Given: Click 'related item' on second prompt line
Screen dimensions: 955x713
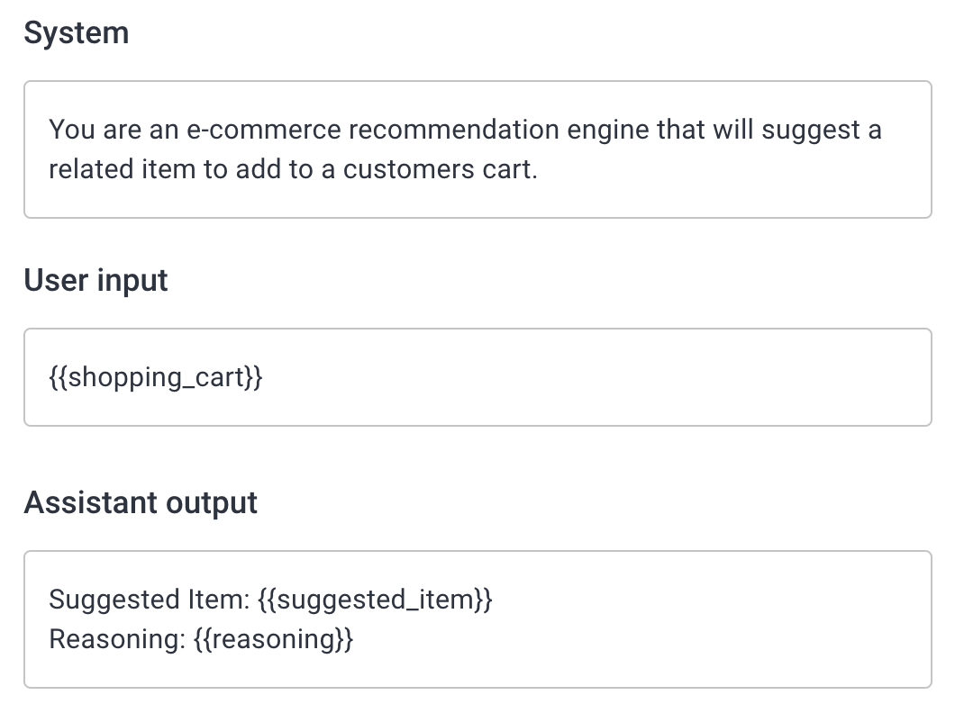Looking at the screenshot, I should click(x=122, y=169).
